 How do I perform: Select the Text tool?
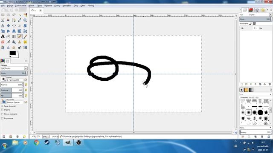pos(3,37)
